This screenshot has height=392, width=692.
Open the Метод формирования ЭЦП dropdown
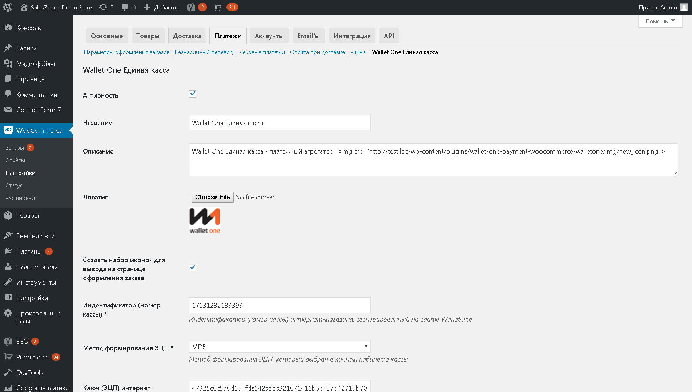(279, 347)
